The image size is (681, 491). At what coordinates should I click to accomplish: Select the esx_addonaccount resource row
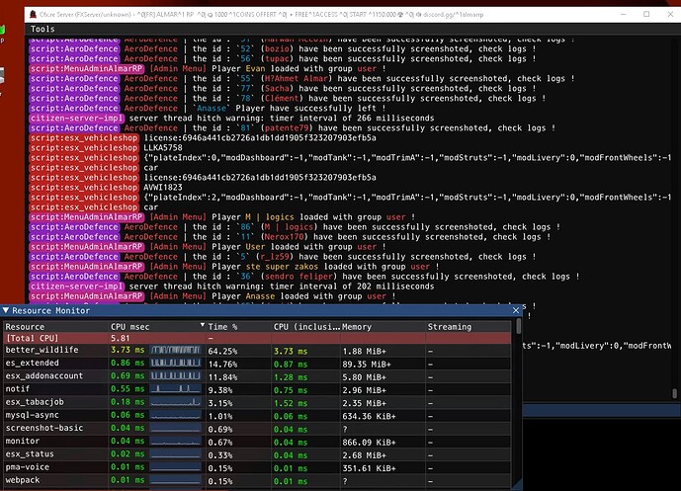(x=258, y=376)
